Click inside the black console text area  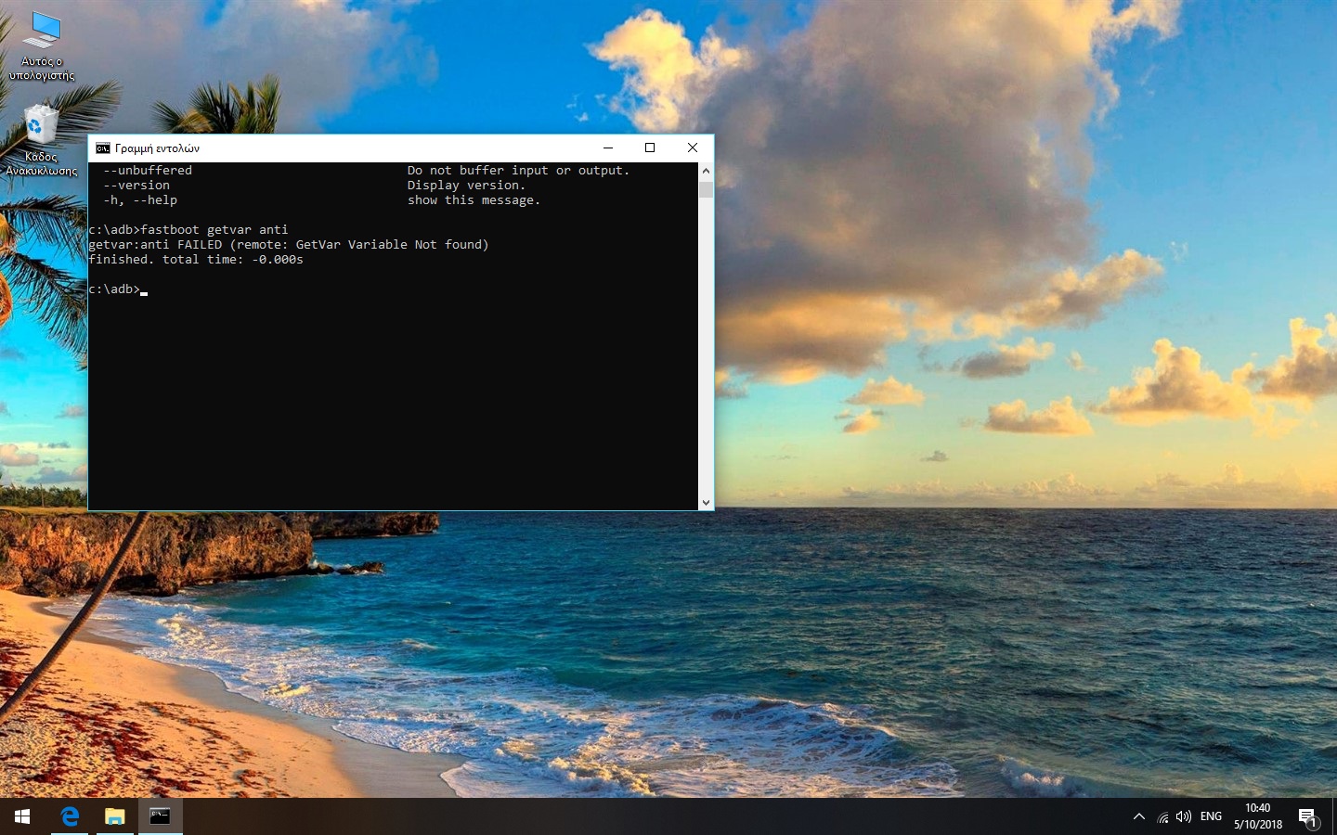click(392, 390)
